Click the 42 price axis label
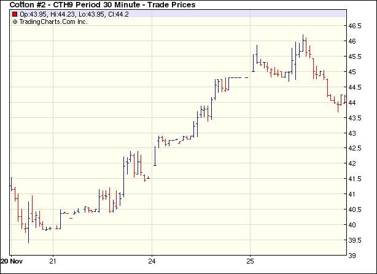 354,164
